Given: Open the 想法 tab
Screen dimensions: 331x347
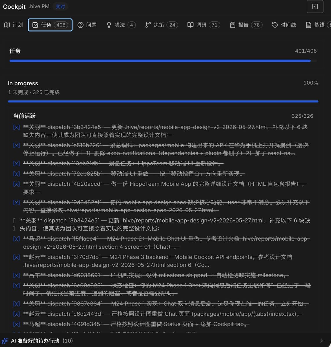Looking at the screenshot, I should tap(121, 25).
